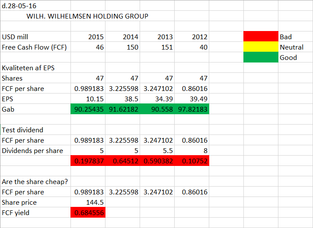Select red FCF yield cell 0.684556
Image resolution: width=313 pixels, height=228 pixels.
point(88,212)
